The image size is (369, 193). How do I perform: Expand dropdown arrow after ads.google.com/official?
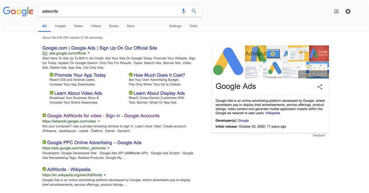(89, 54)
